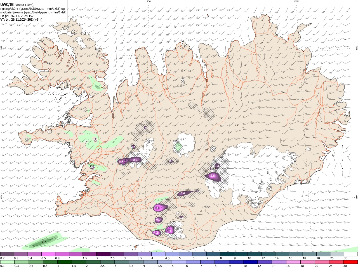Image resolution: width=358 pixels, height=268 pixels.
Task: Click the 'slydda/snjókoma (grátt/bleikt/grænt - mm/1klst)' line
Action: point(33,12)
